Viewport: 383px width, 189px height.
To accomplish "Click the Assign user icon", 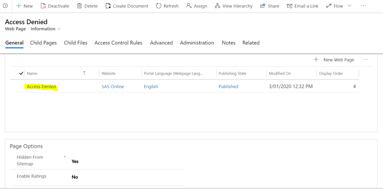I will coord(189,6).
